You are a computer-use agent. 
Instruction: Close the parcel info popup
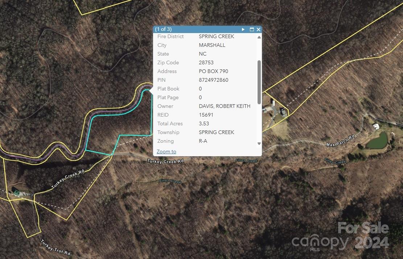259,29
